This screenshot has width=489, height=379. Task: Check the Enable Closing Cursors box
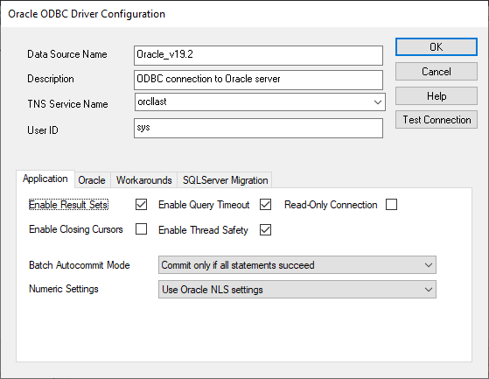click(x=141, y=229)
